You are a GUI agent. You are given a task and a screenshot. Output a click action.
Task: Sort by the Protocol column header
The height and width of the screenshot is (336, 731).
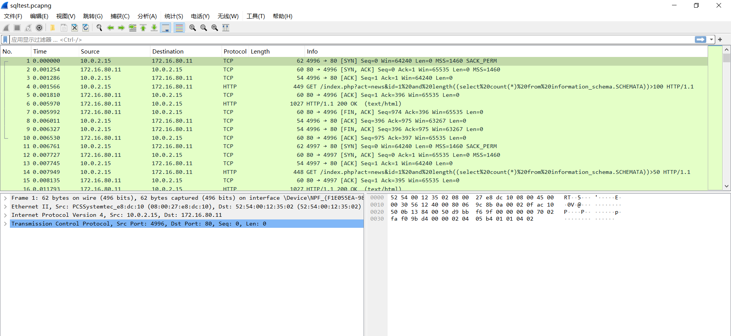pyautogui.click(x=235, y=51)
